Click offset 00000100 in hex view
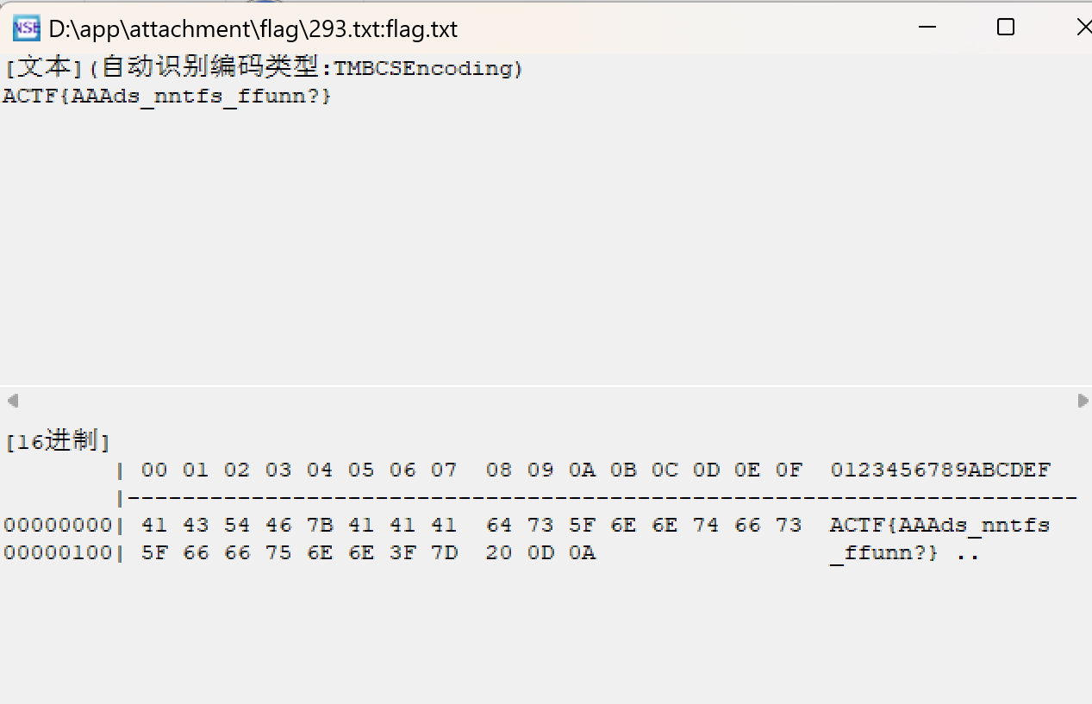This screenshot has width=1092, height=704. click(58, 552)
